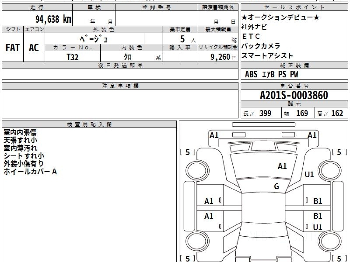Click the 注意事項欄 header

click(120, 86)
